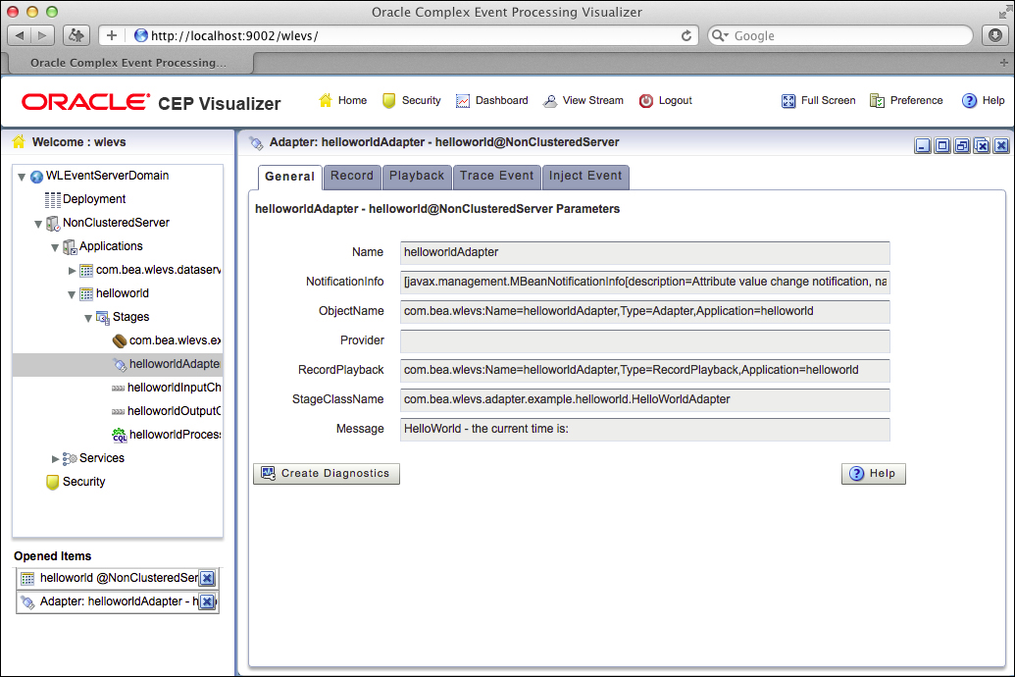Open the Preference settings
This screenshot has width=1015, height=677.
pos(878,101)
